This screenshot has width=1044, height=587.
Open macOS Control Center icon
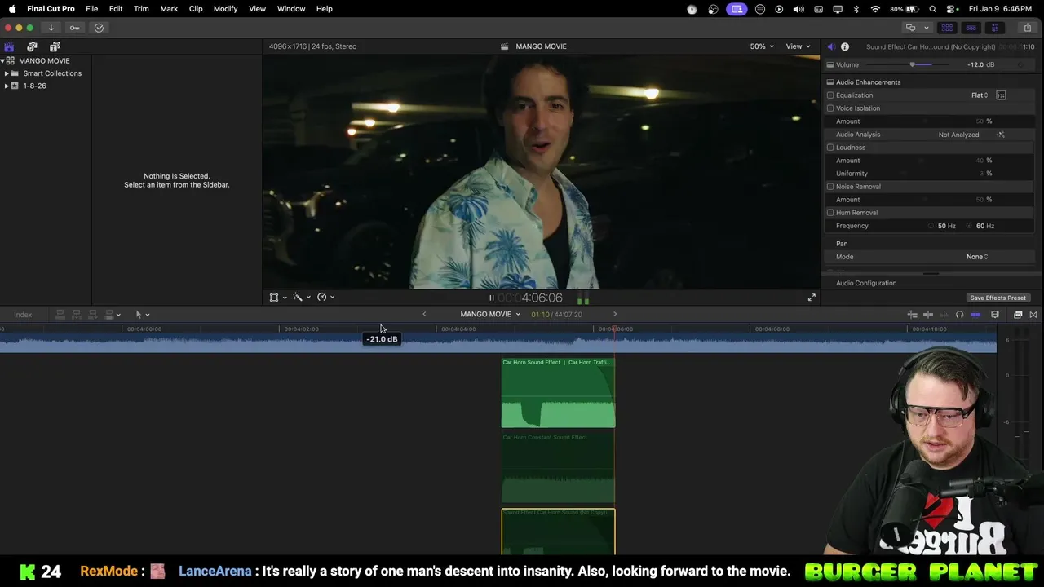click(x=952, y=9)
